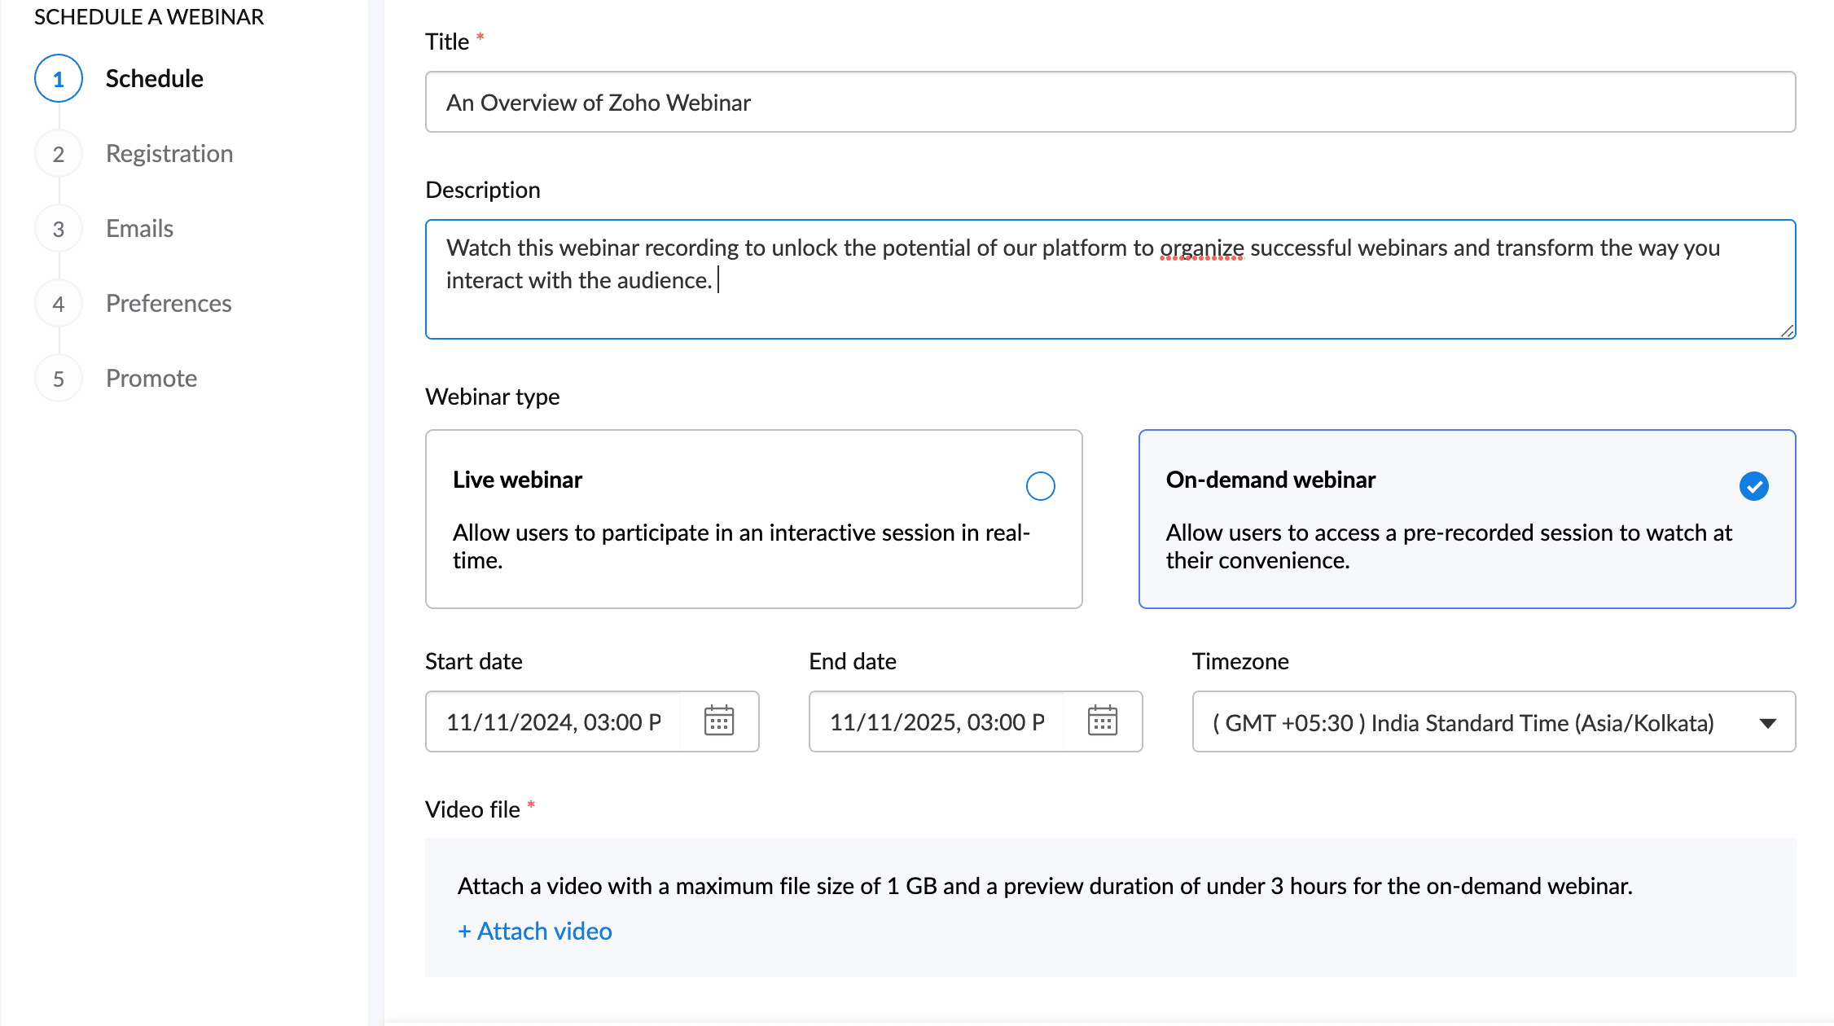1834x1026 pixels.
Task: Open the Emails step label
Action: tap(139, 229)
